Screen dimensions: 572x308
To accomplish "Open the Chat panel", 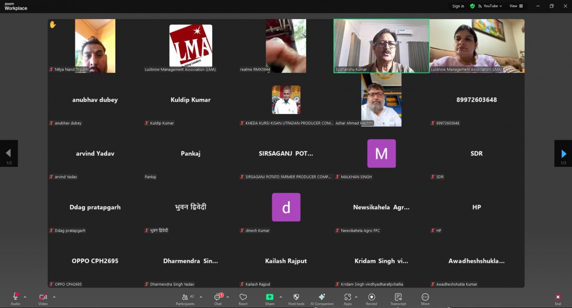I will (x=218, y=299).
